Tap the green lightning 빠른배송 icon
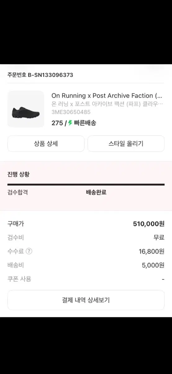 (x=70, y=123)
